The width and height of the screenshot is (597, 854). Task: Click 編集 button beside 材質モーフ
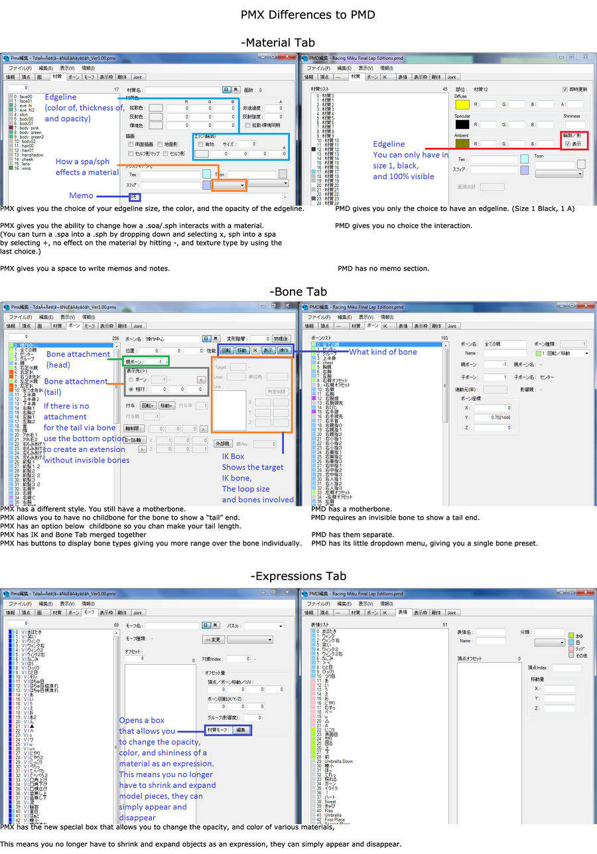(241, 730)
